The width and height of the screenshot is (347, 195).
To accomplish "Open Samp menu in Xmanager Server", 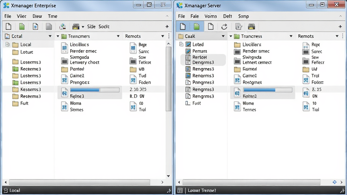I will (x=243, y=16).
